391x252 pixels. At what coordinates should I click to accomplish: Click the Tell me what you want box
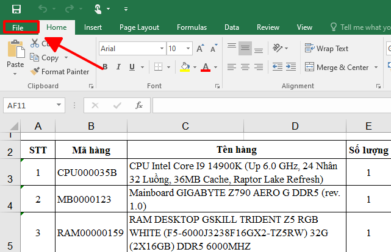click(x=361, y=27)
